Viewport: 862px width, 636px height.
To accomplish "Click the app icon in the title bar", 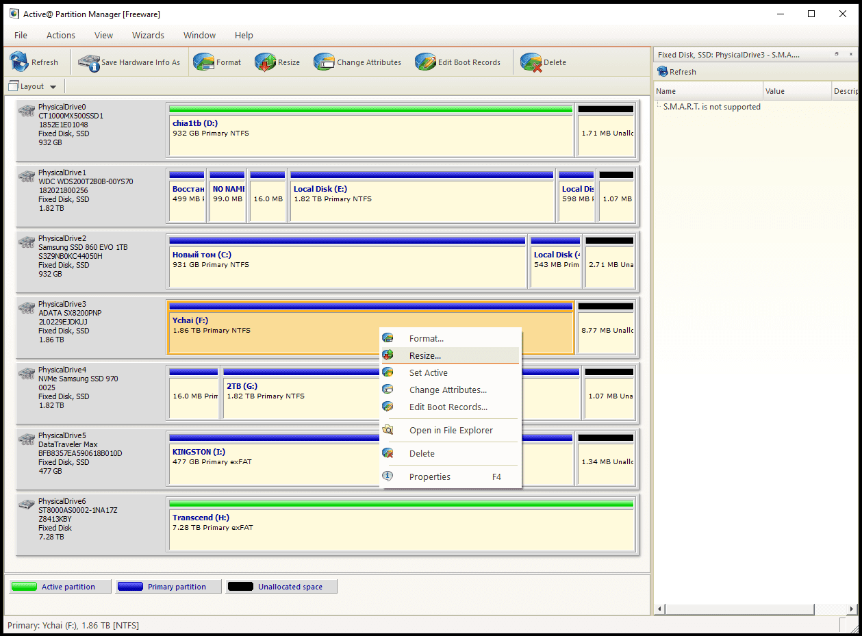I will click(x=14, y=14).
